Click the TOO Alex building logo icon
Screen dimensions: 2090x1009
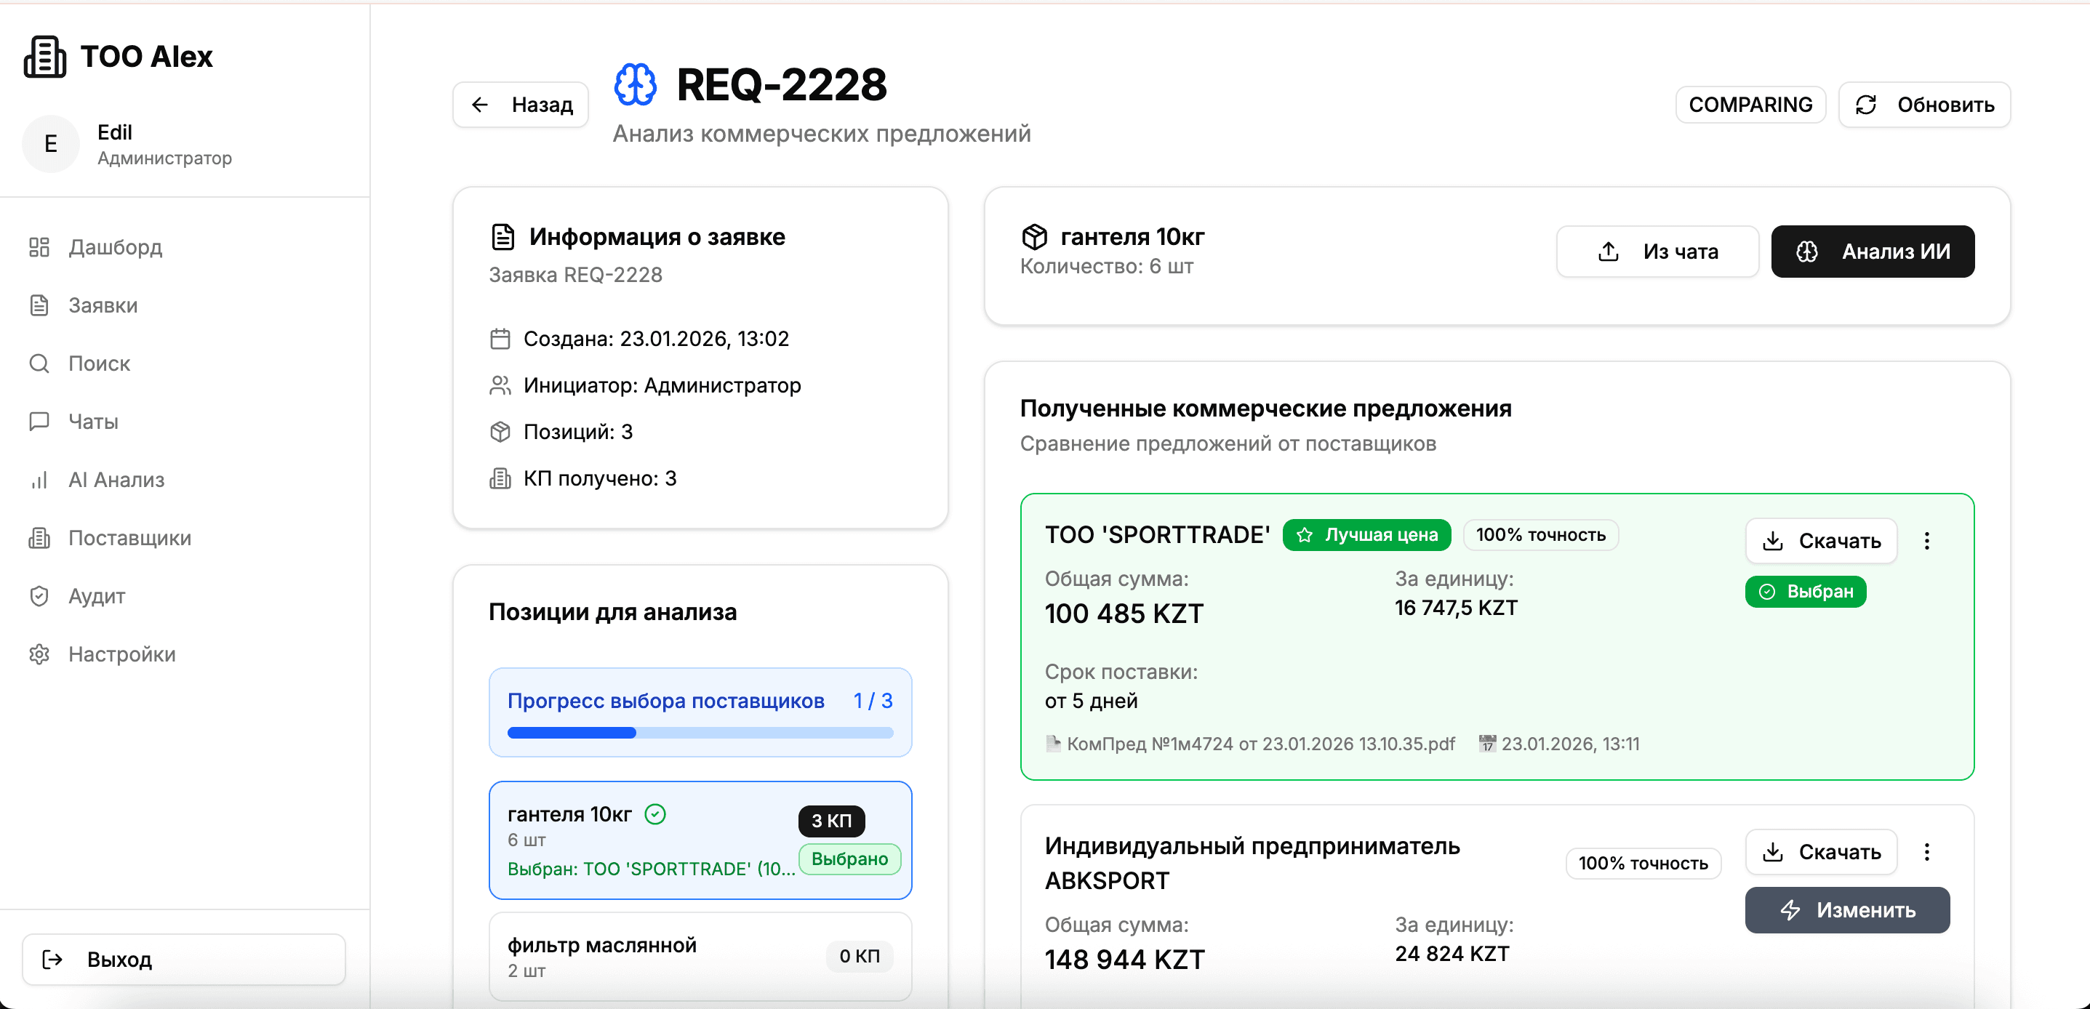click(45, 57)
